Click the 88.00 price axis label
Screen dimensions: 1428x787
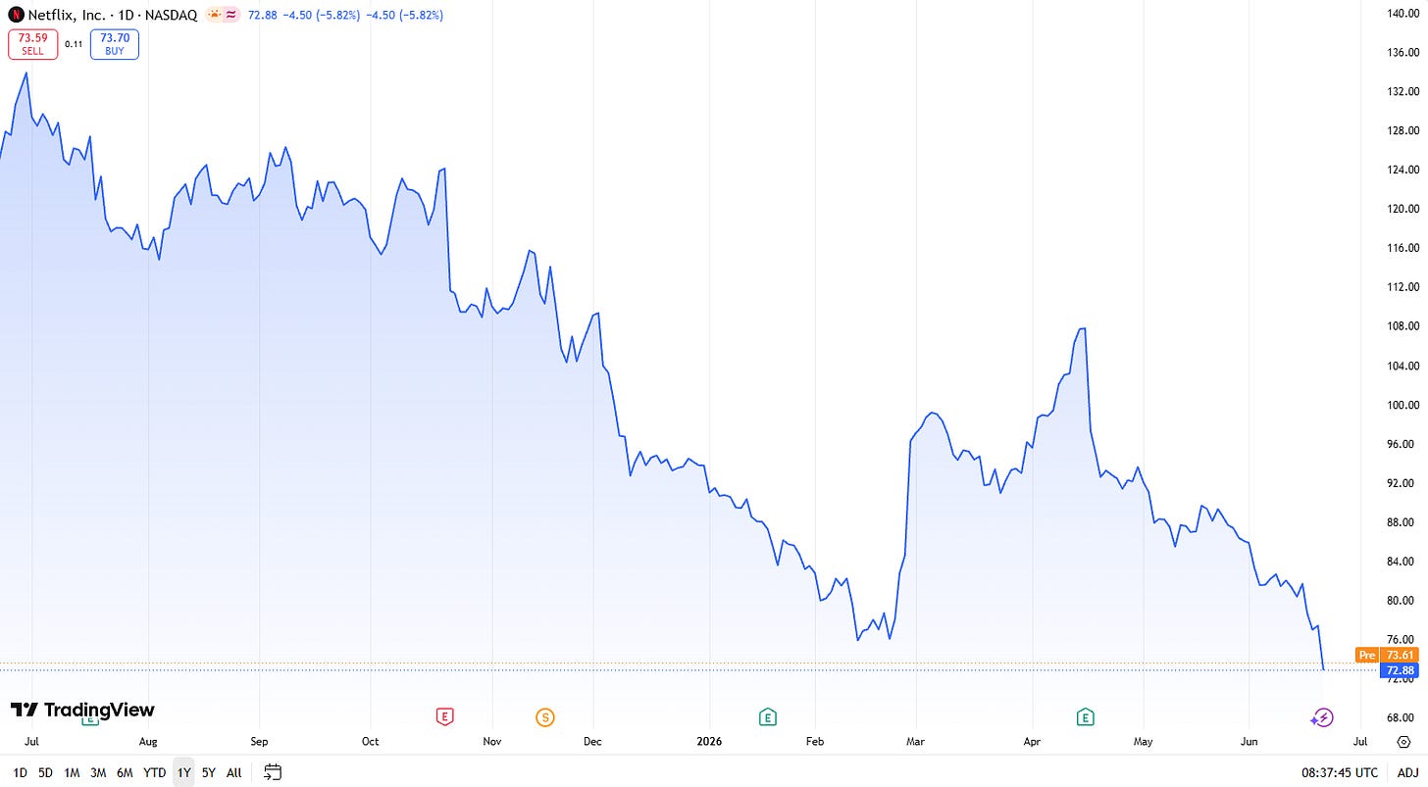pos(1403,522)
